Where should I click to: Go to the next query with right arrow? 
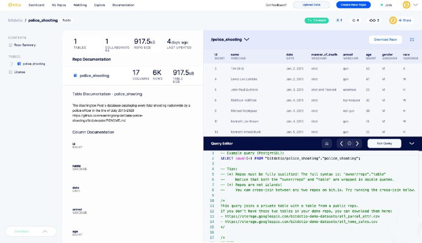point(358,143)
